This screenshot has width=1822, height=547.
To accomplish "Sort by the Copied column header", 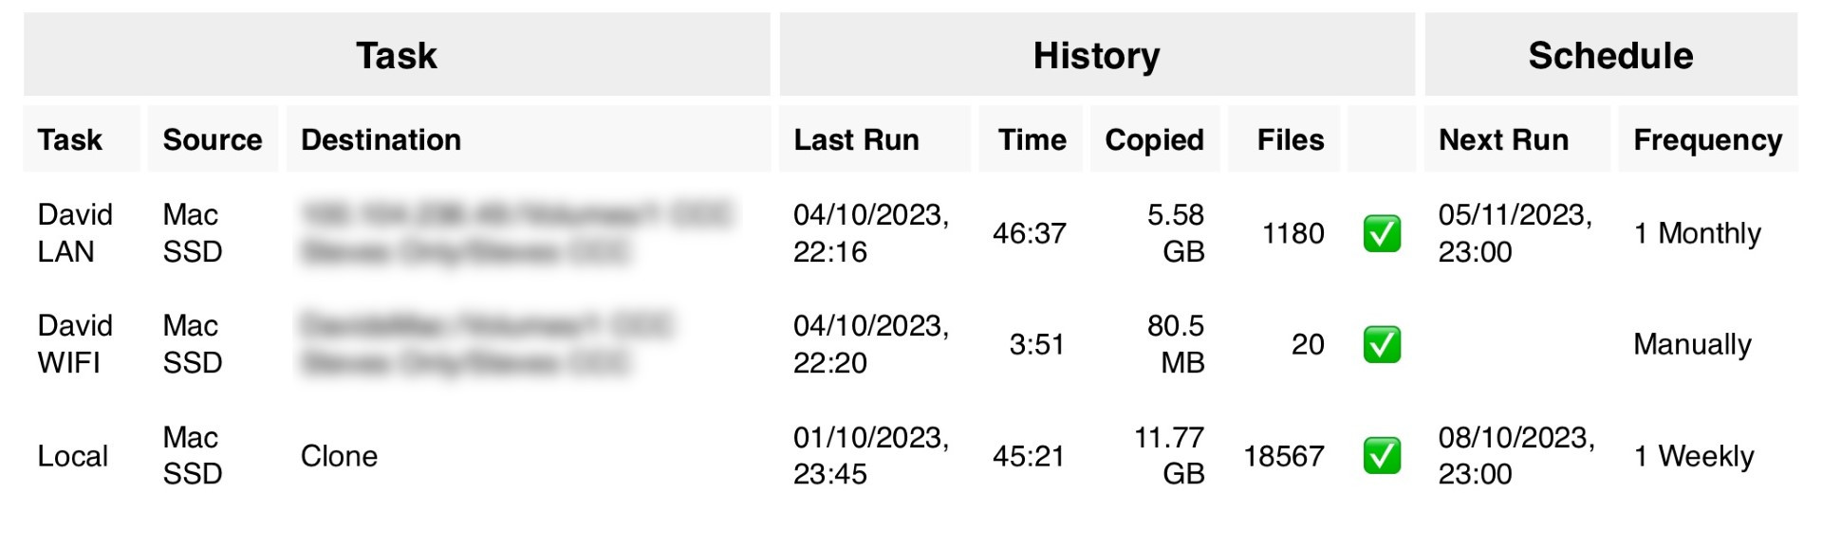I will click(1154, 139).
